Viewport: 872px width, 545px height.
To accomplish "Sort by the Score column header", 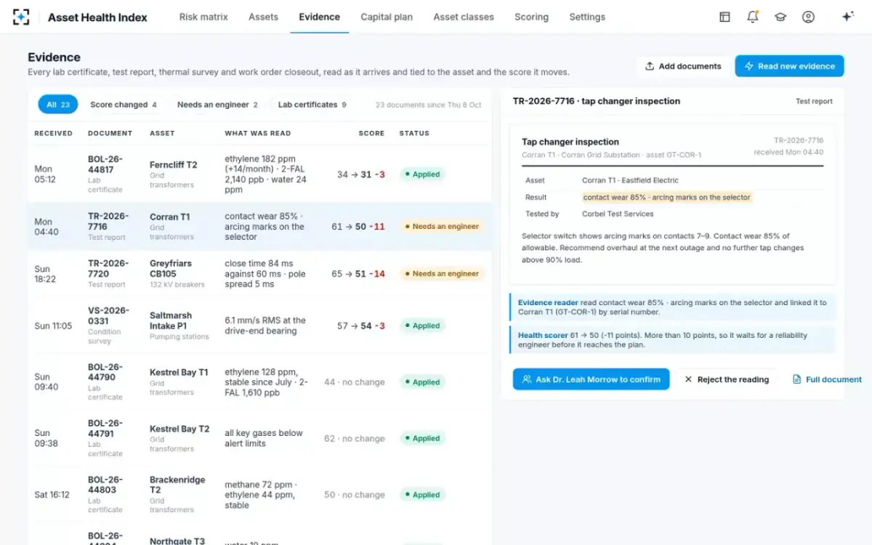I will click(x=371, y=134).
